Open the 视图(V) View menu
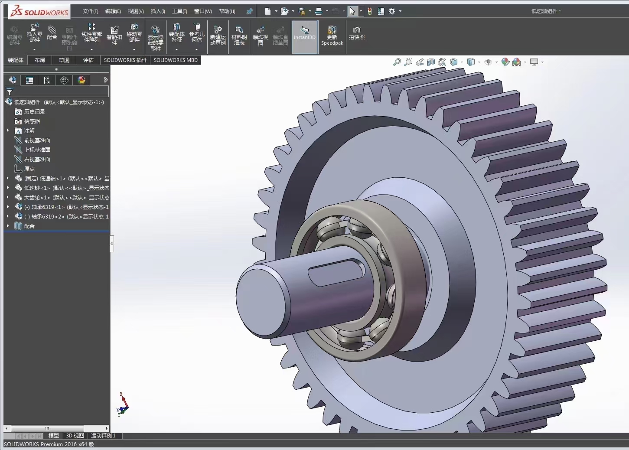This screenshot has width=629, height=450. (136, 11)
